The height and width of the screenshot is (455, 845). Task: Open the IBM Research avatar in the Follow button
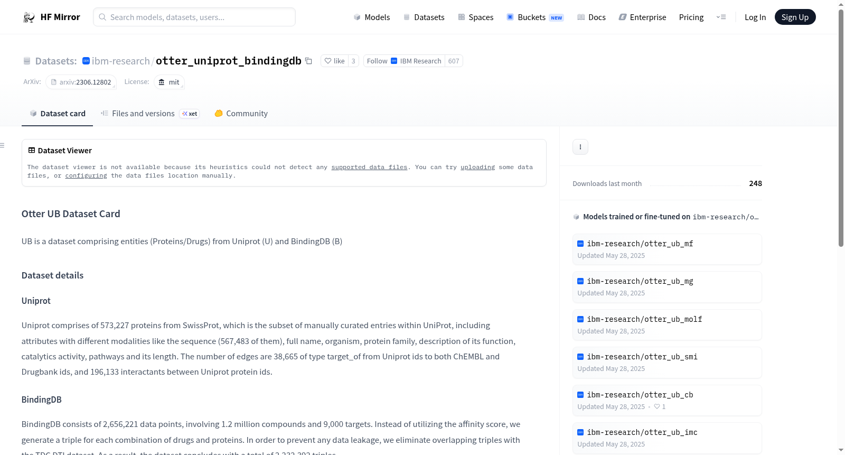tap(394, 61)
